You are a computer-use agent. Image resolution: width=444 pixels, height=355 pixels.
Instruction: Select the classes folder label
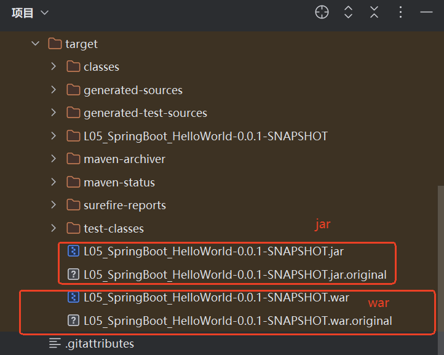[101, 67]
